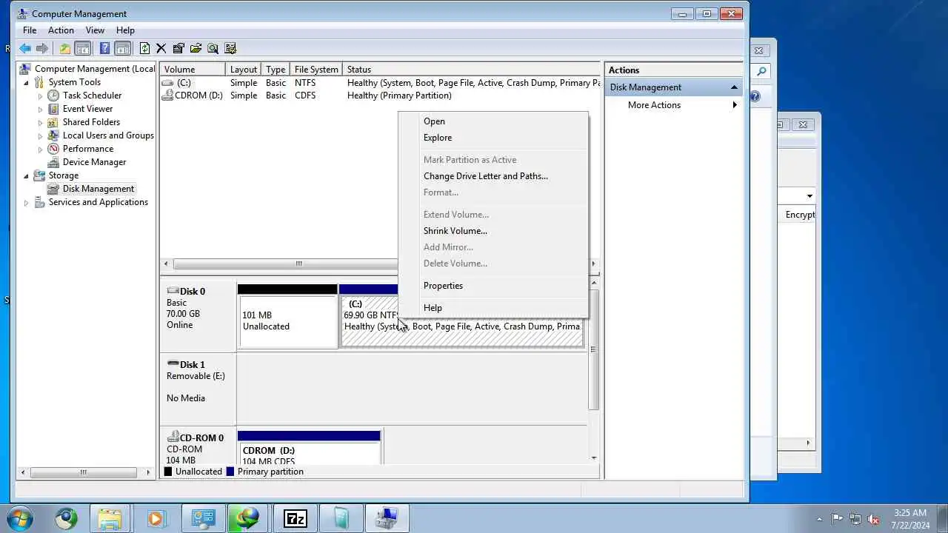948x533 pixels.
Task: Sort by the Layout column header
Action: coord(244,70)
